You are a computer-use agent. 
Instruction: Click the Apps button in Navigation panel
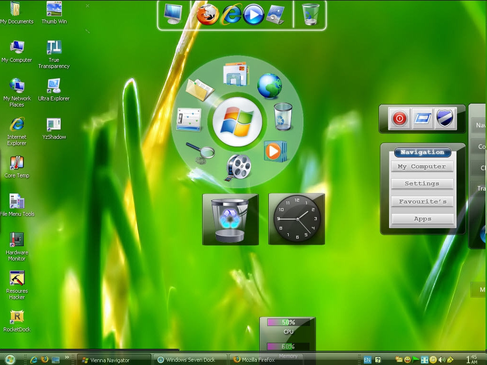click(422, 219)
